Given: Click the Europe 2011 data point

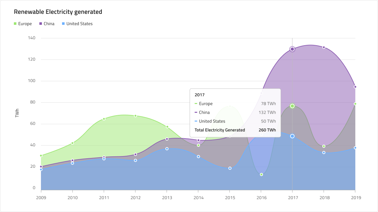Looking at the screenshot, I should tap(104, 119).
